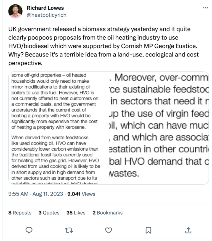Open @heatpolicyrich's profile handle
Image resolution: width=212 pixels, height=241 pixels.
pos(46,15)
